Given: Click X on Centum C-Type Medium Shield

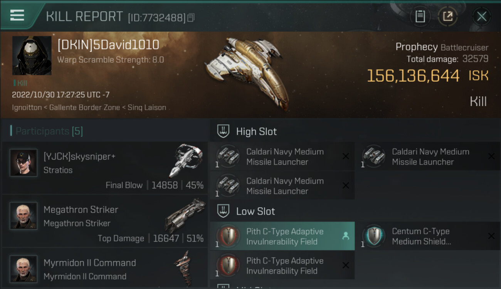Looking at the screenshot, I should 491,236.
